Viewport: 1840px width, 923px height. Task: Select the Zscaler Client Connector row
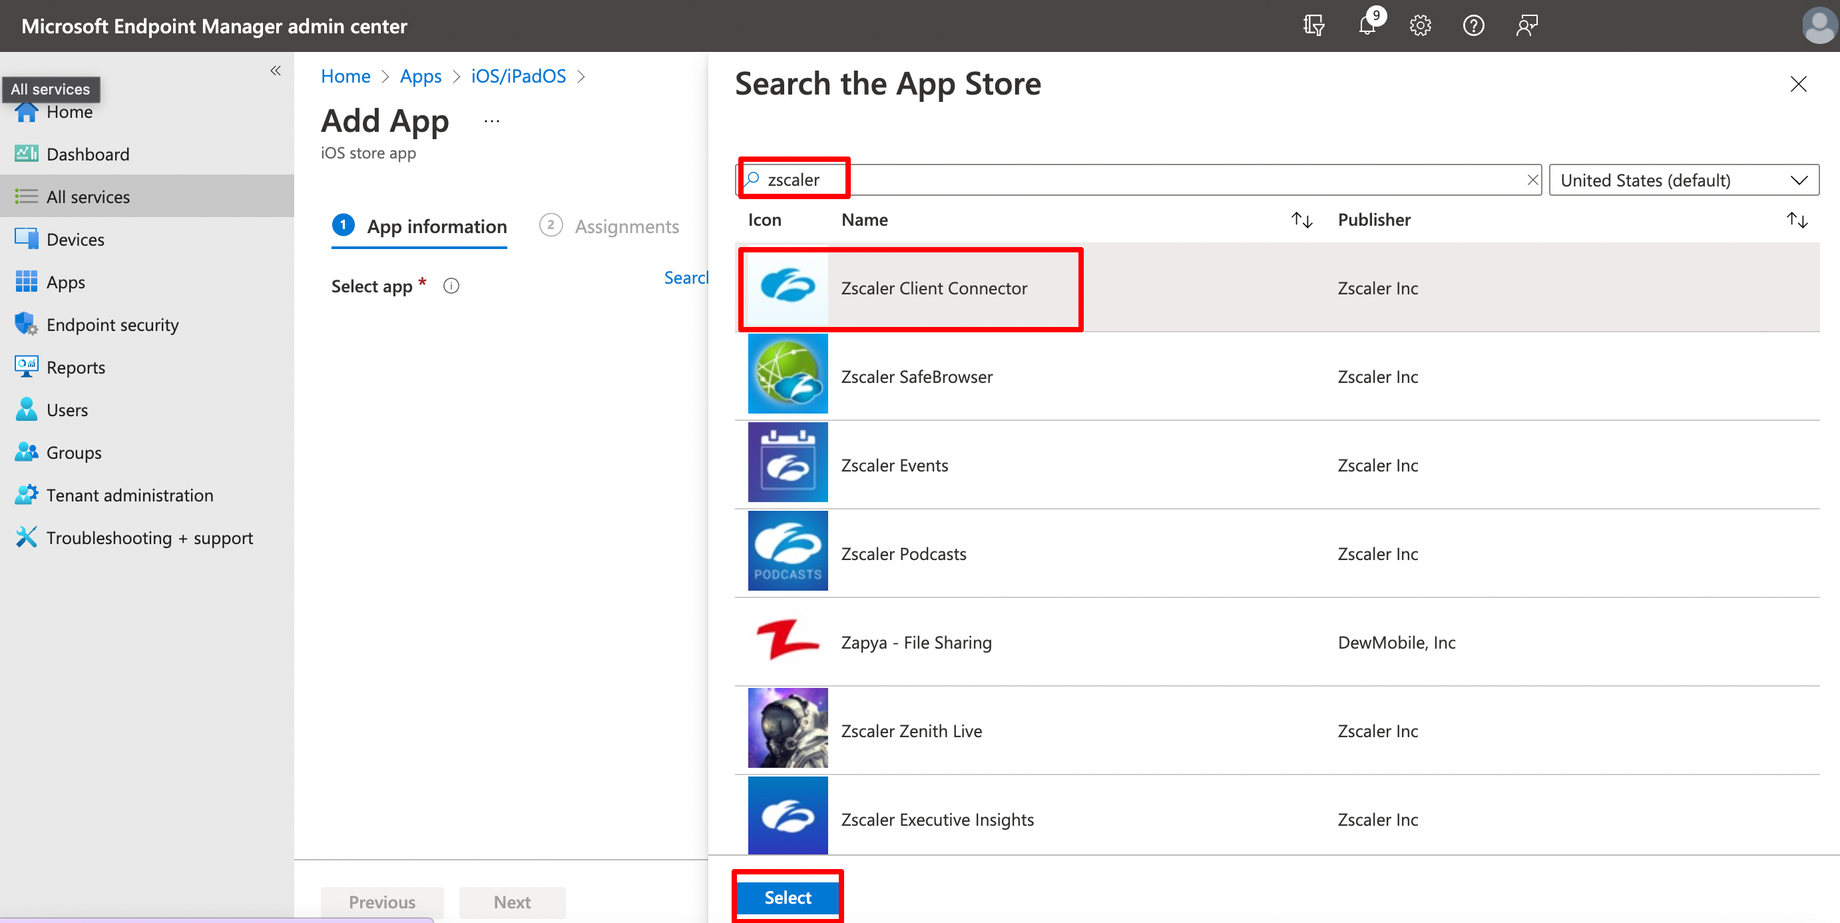[933, 288]
